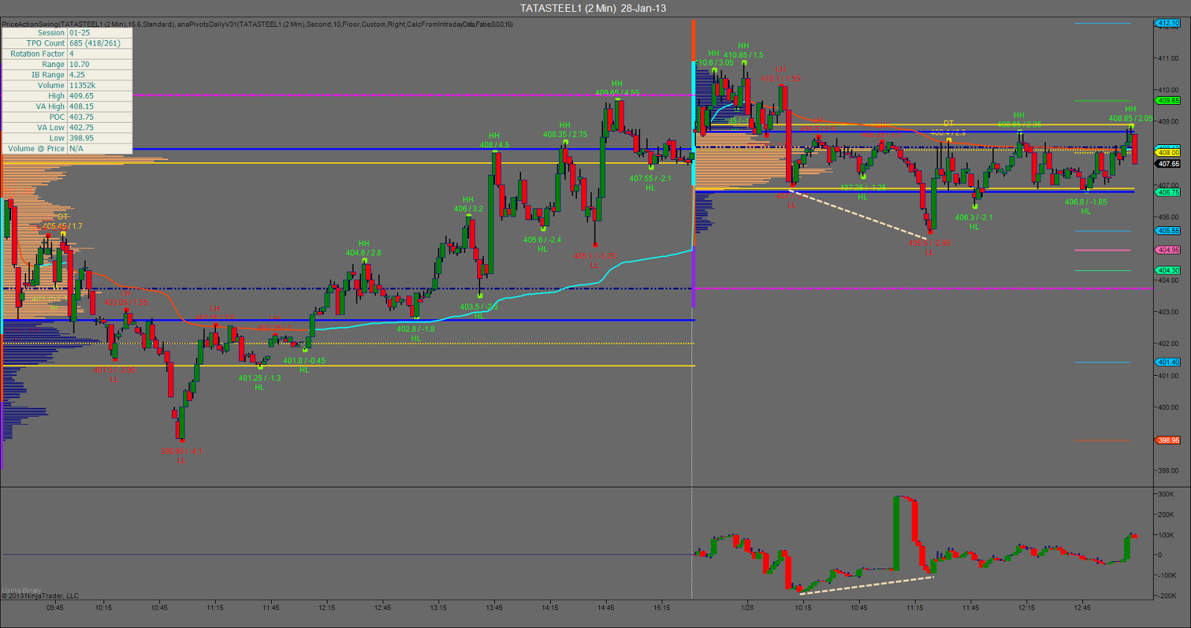This screenshot has height=628, width=1191.
Task: Click the DT 405.45 / 1.7 swing label
Action: pyautogui.click(x=63, y=222)
